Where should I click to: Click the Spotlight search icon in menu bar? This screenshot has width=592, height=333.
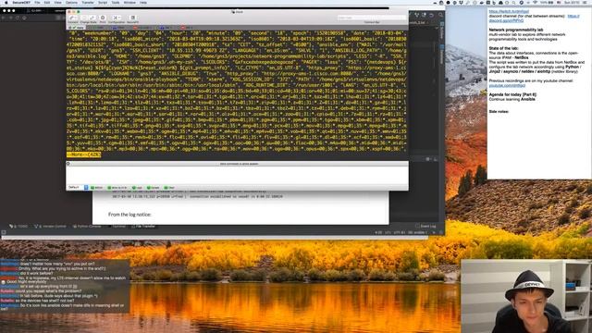[514, 2]
